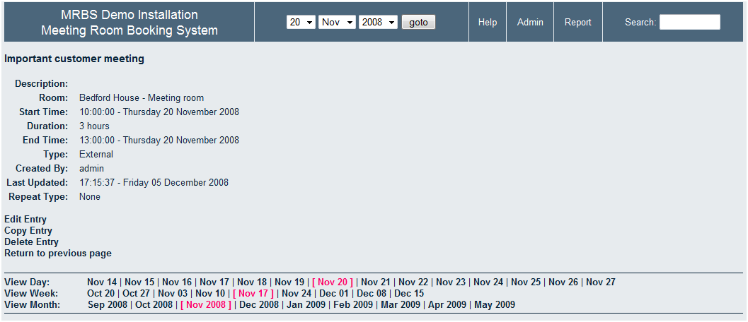
Task: Open the year dropdown showing 2008
Action: [378, 23]
